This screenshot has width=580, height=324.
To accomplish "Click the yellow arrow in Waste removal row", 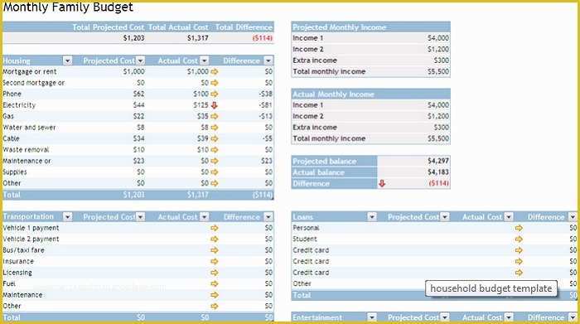I will click(x=215, y=150).
